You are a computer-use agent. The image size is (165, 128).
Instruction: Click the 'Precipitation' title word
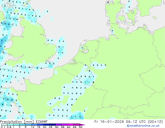(x=11, y=122)
